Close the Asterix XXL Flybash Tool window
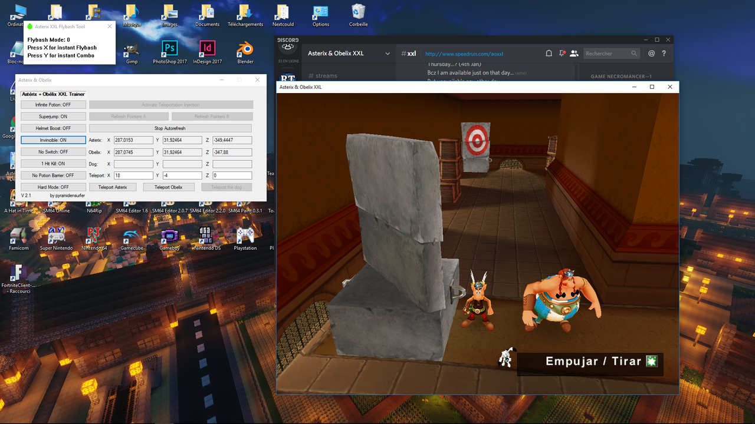This screenshot has height=424, width=755. (109, 26)
